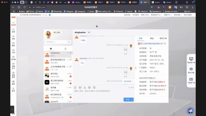
Task: Switch to the chat conversations list icon
Action: pos(51,49)
